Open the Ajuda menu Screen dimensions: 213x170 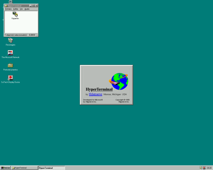[27, 9]
